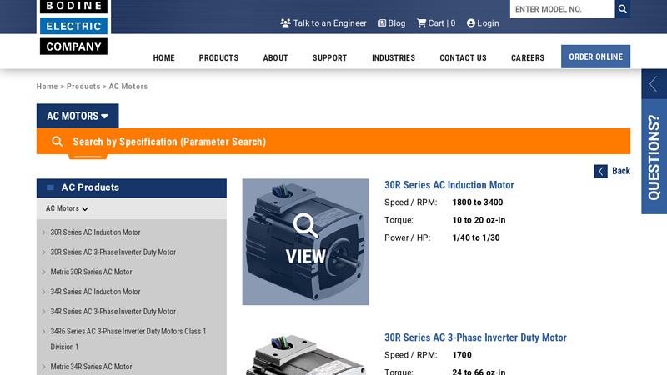The image size is (667, 375).
Task: Open the 30R Series AC Induction Motor title link
Action: (x=449, y=185)
